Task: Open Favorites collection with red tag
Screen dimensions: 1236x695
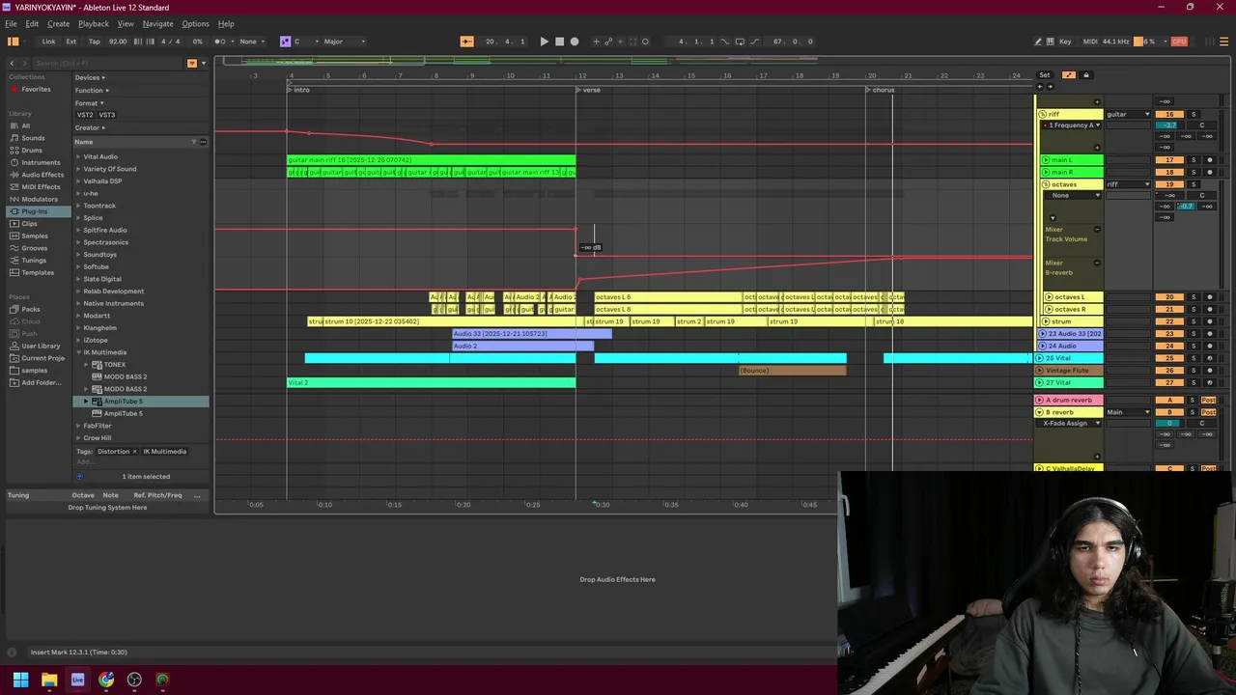Action: coord(36,90)
